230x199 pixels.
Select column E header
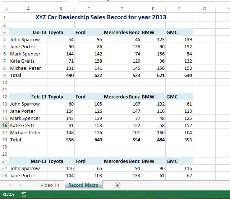click(x=153, y=9)
